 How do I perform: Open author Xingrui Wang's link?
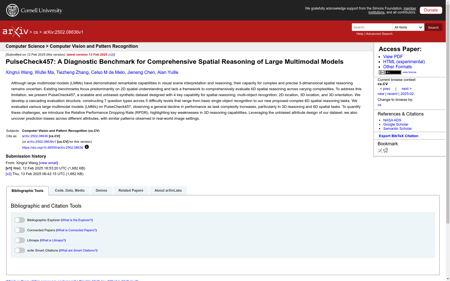(x=19, y=72)
